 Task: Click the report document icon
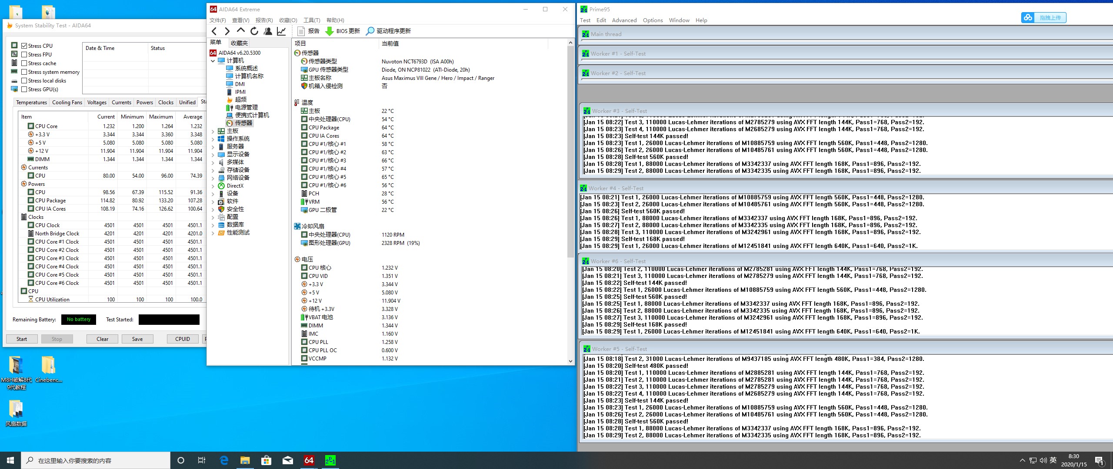click(x=301, y=31)
